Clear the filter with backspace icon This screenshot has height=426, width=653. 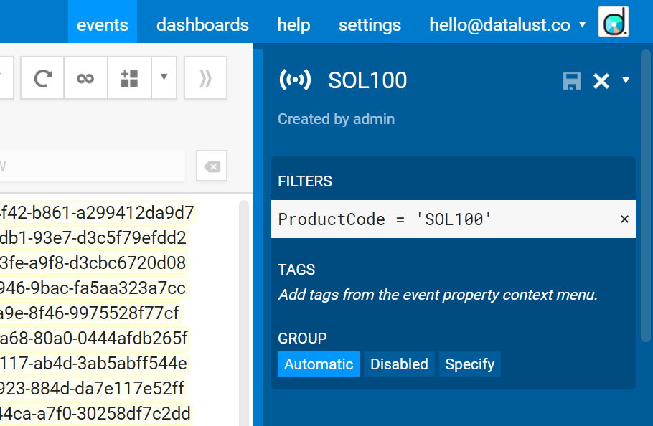click(212, 166)
